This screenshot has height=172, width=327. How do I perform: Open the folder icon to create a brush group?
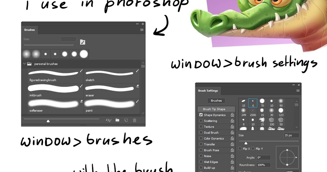(117, 120)
